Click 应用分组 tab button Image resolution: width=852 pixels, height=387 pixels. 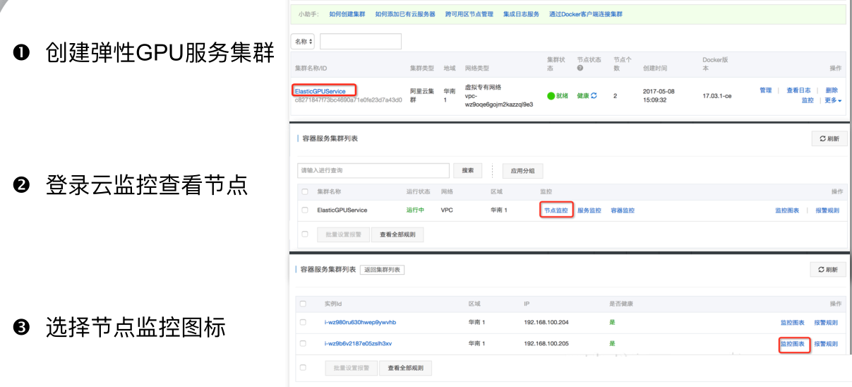[x=522, y=171]
